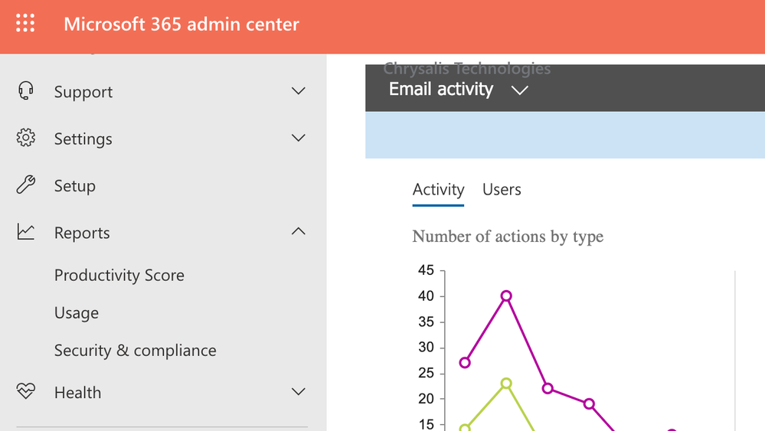
Task: Click the Support headset icon
Action: [26, 92]
